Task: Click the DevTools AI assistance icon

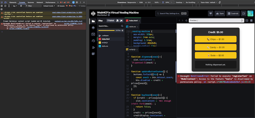Action: (x=73, y=3)
